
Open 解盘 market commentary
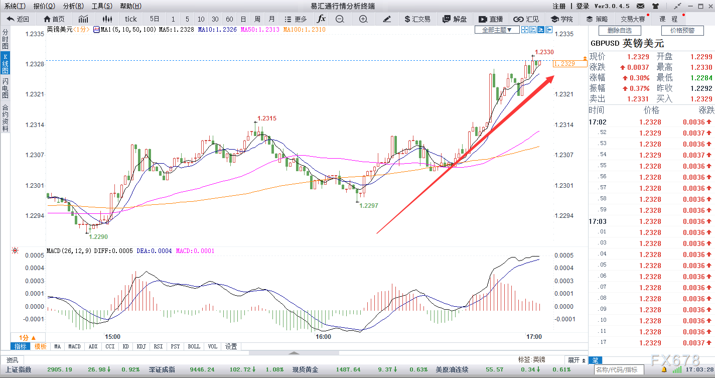tap(455, 19)
